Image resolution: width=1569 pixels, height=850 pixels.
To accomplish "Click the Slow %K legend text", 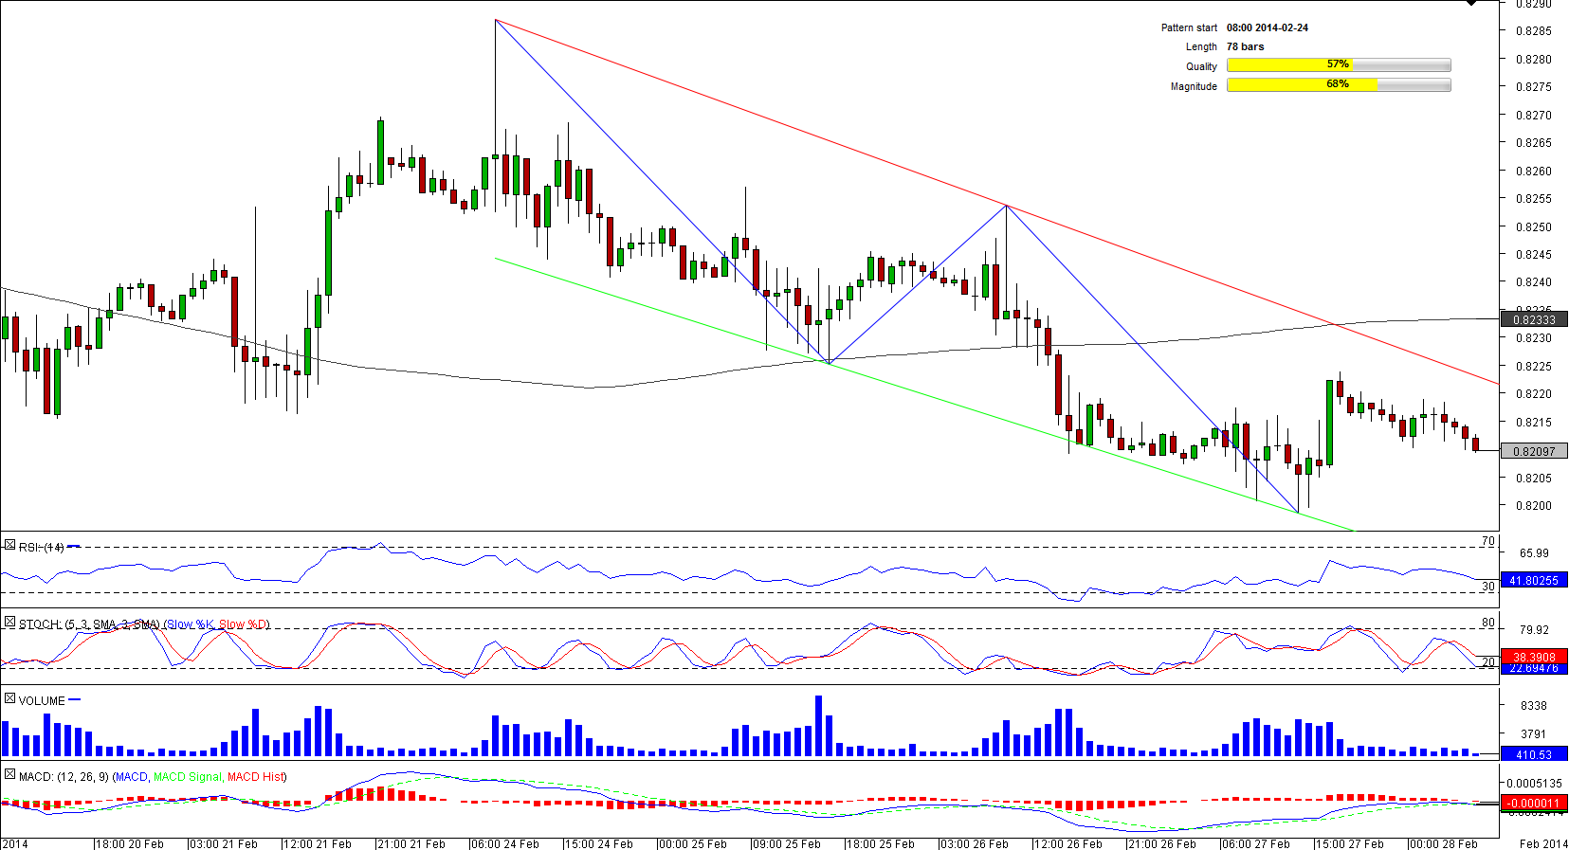I will tap(191, 624).
